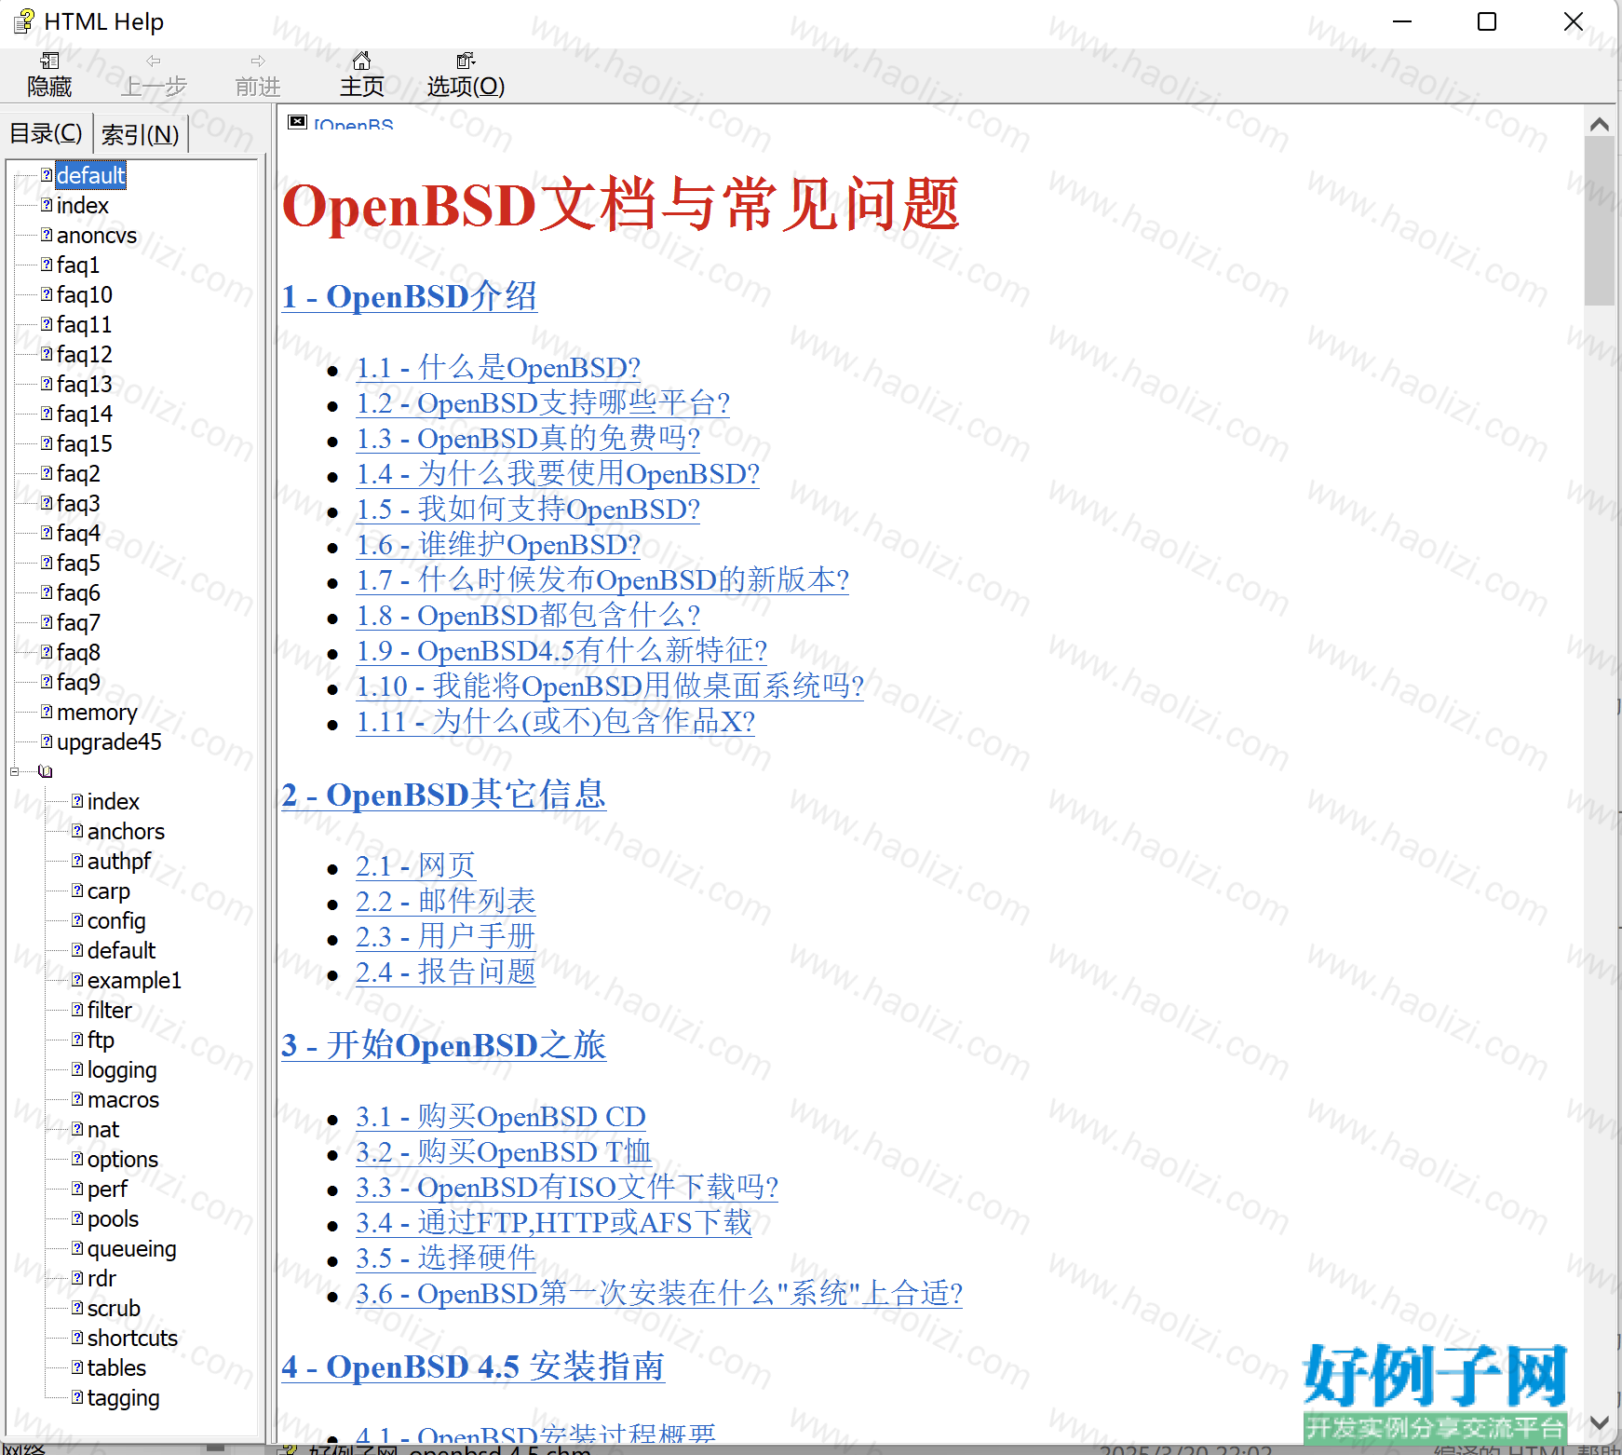Click the content scrollbar down arrow
Image resolution: width=1622 pixels, height=1455 pixels.
pos(1600,1422)
